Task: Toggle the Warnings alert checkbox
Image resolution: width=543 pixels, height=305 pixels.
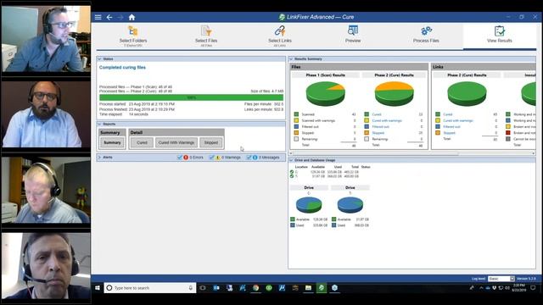Action: coord(211,158)
